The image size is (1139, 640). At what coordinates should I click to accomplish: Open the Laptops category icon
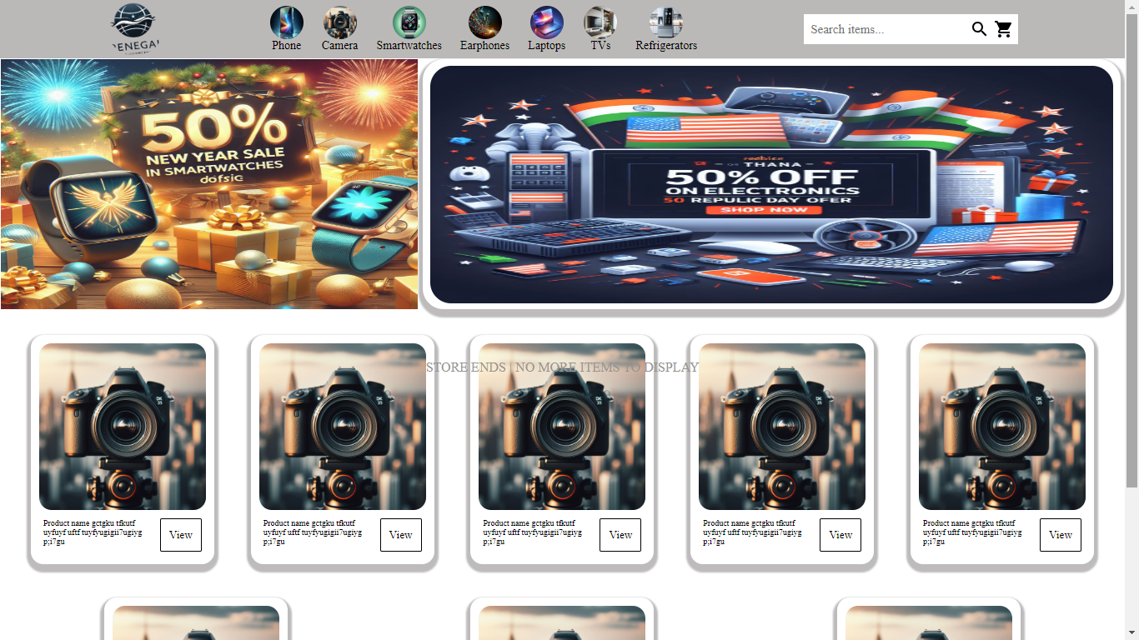(x=546, y=23)
